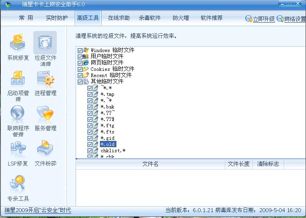Click the file icon beside *.bak
The image size is (306, 218).
[95, 106]
